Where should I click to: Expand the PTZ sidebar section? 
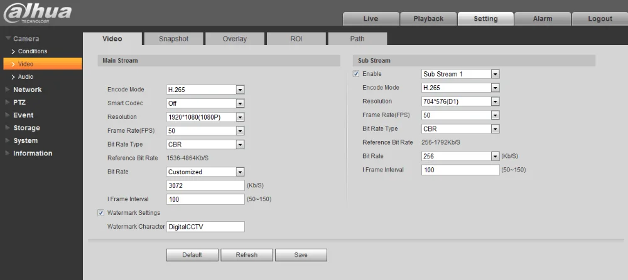pos(19,102)
